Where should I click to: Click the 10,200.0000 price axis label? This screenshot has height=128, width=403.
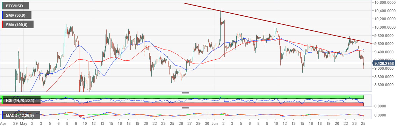pyautogui.click(x=385, y=19)
